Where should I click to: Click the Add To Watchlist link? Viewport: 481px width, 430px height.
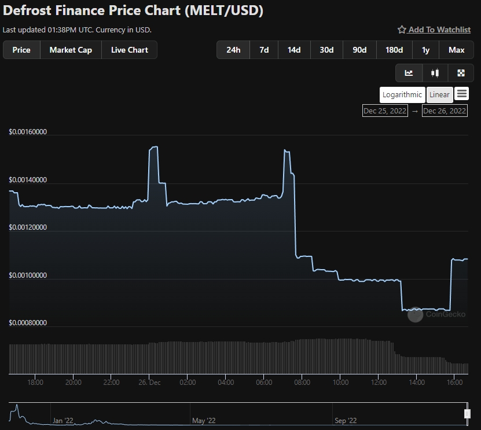point(439,30)
